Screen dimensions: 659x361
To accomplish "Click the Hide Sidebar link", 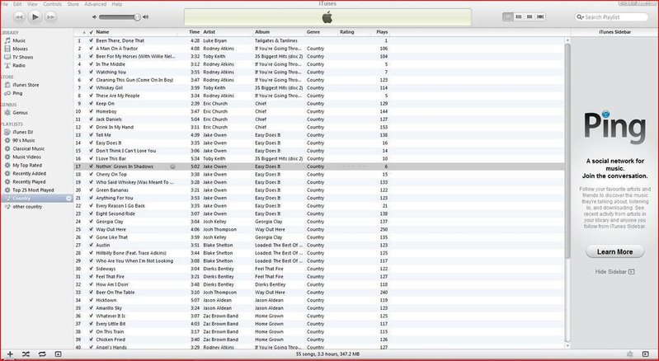I will pyautogui.click(x=614, y=272).
